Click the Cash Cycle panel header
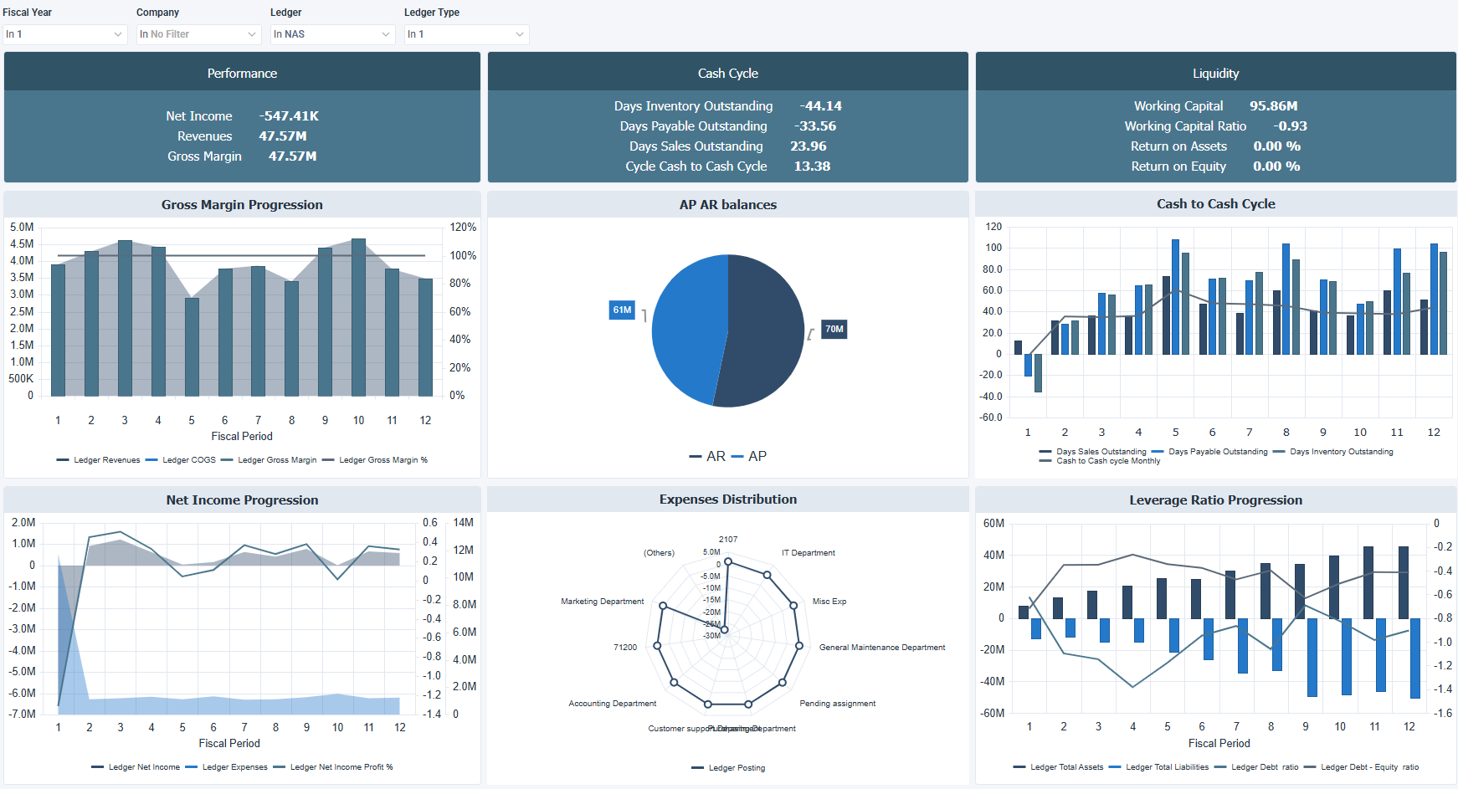The width and height of the screenshot is (1458, 789). tap(728, 73)
